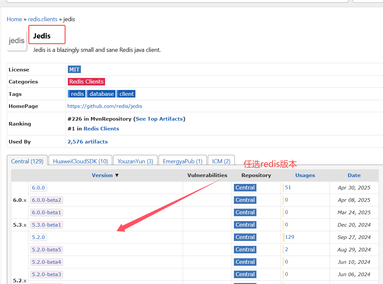Open the 51 usages link for 6.0.0

tap(288, 187)
